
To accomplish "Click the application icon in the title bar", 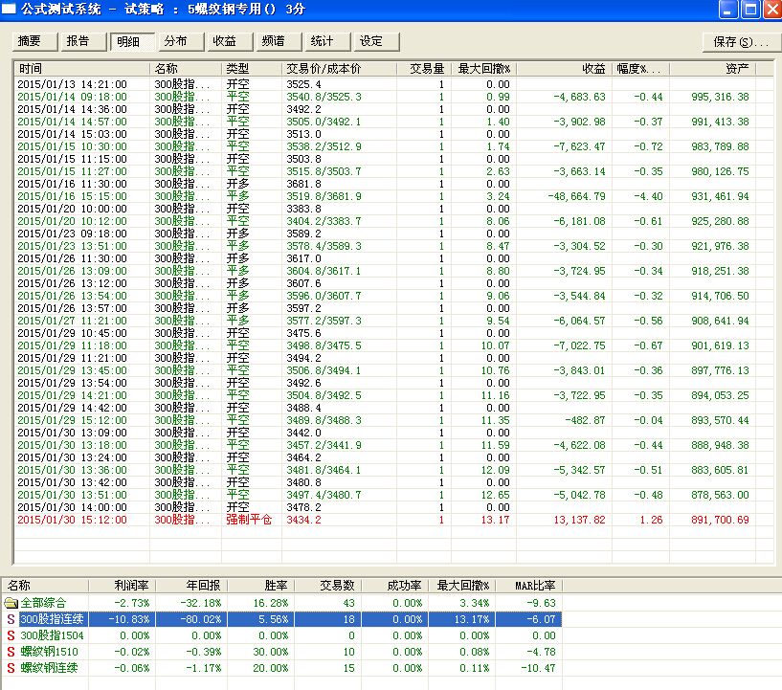I will coord(10,10).
